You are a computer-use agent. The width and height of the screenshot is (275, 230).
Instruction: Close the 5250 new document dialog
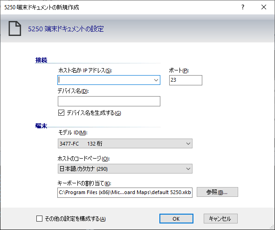[264, 7]
